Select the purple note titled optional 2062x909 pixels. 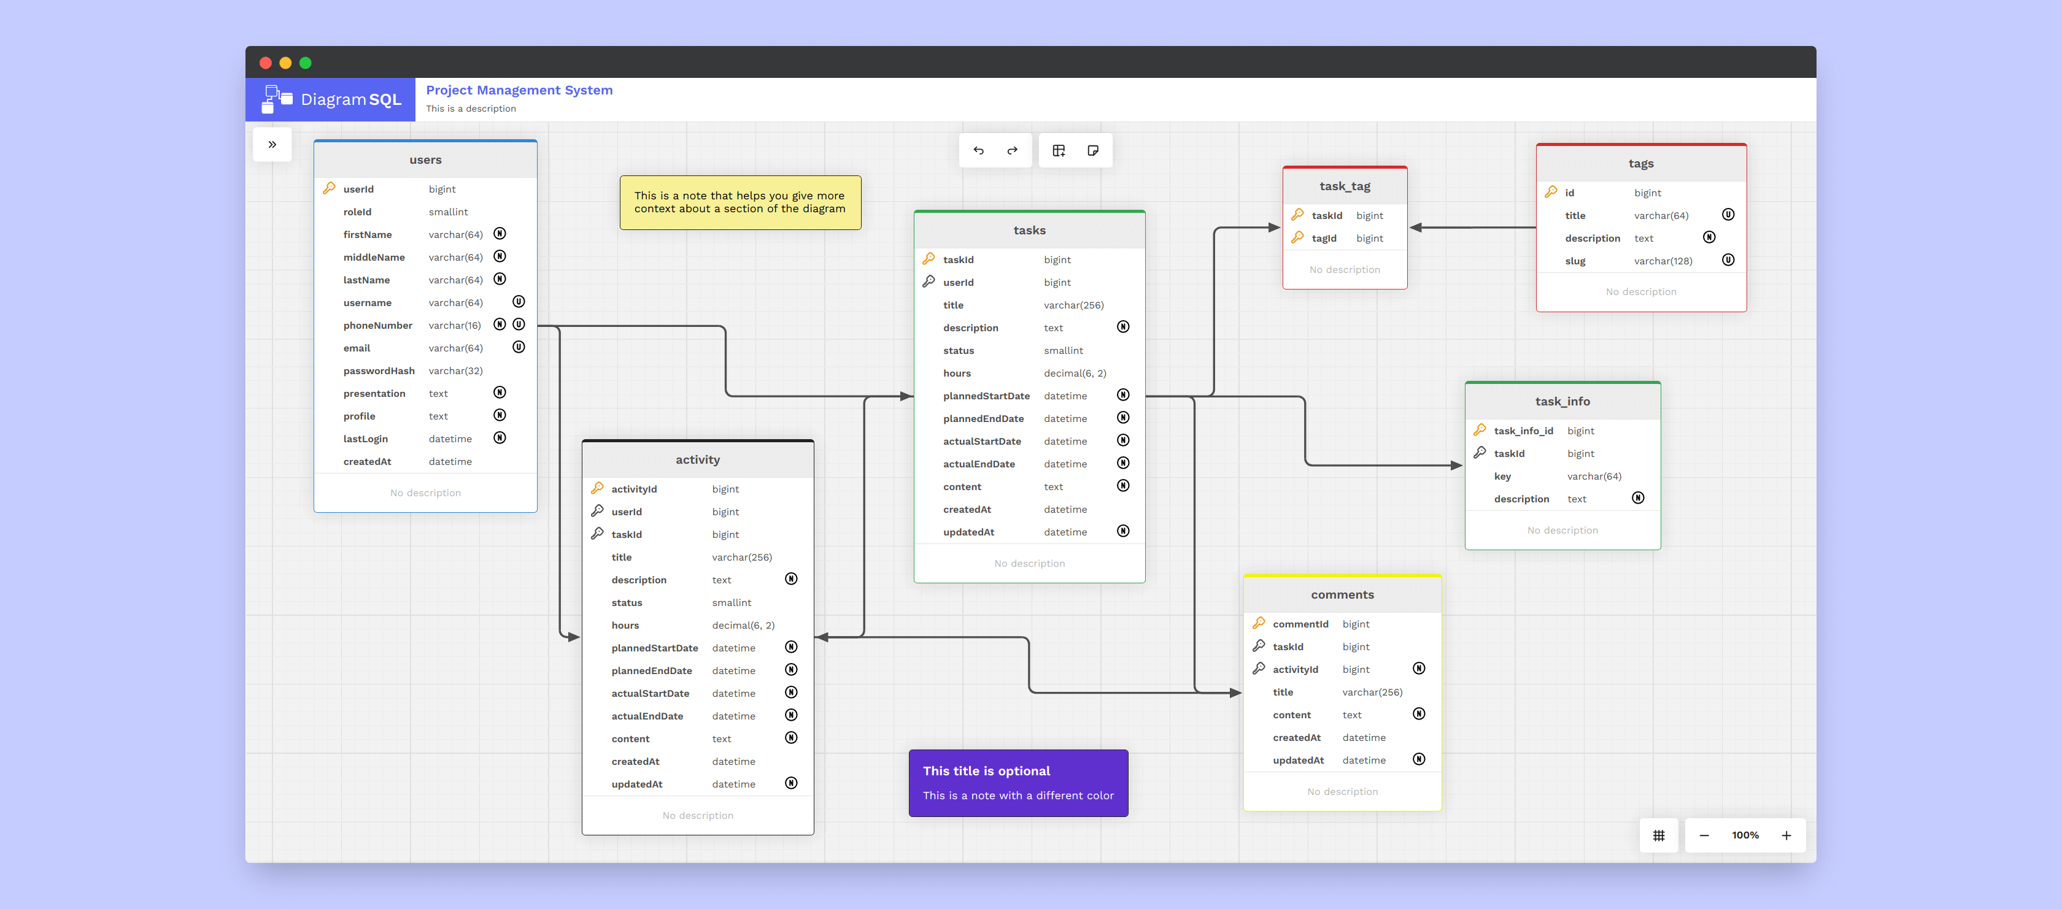click(x=1017, y=783)
